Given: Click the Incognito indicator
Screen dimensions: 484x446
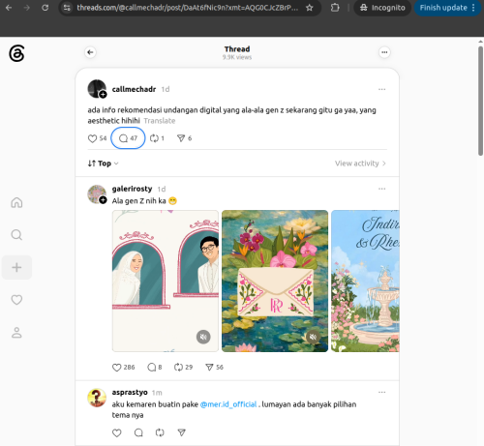Looking at the screenshot, I should point(382,8).
